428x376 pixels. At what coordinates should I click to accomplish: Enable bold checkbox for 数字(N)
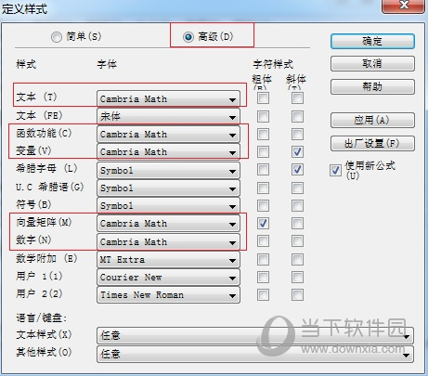click(x=263, y=241)
